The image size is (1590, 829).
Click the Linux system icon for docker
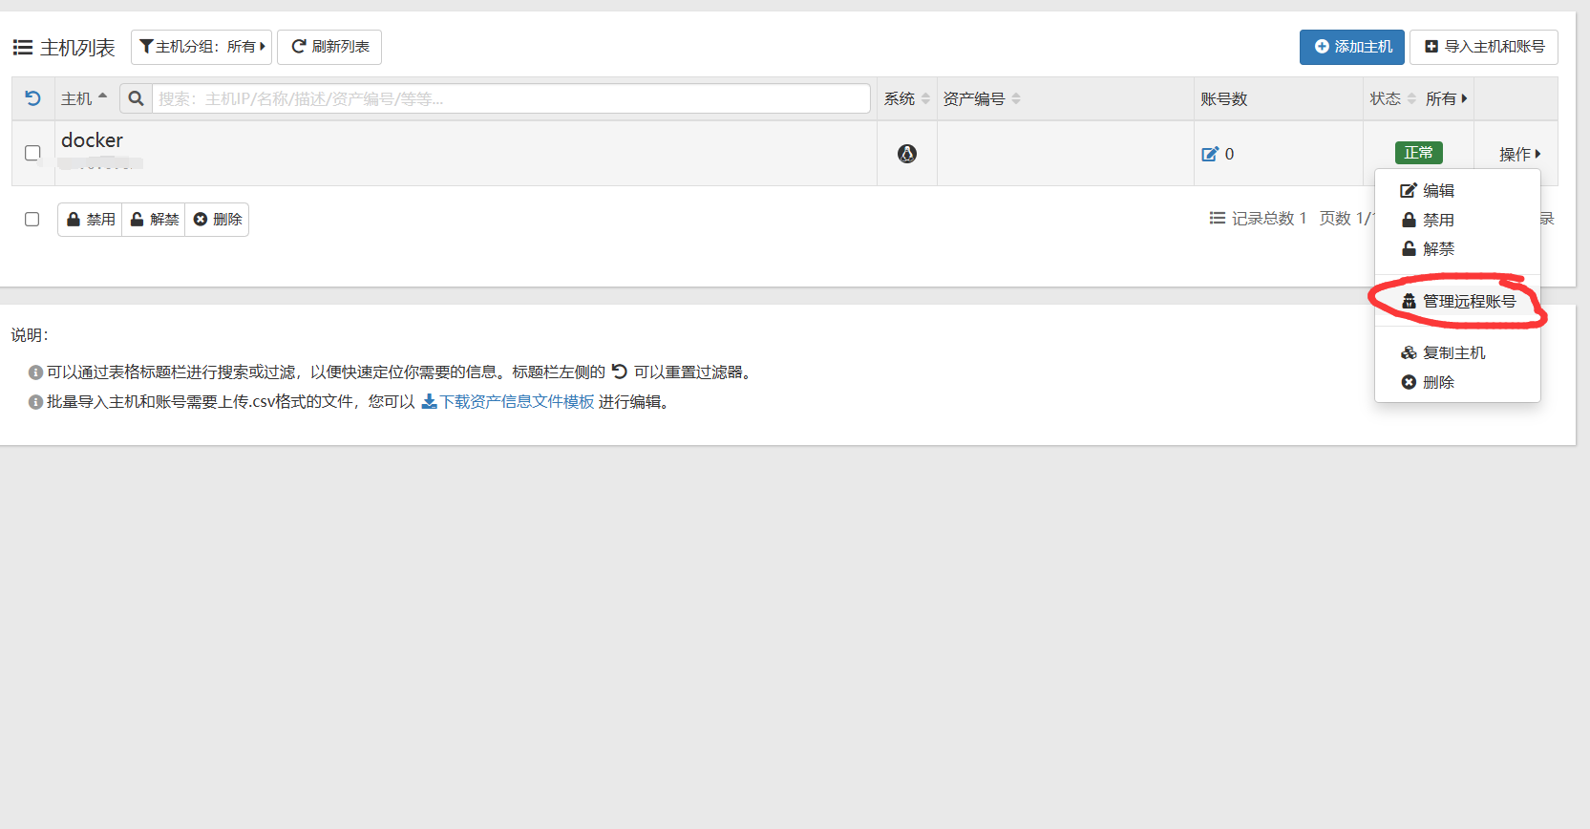tap(907, 153)
